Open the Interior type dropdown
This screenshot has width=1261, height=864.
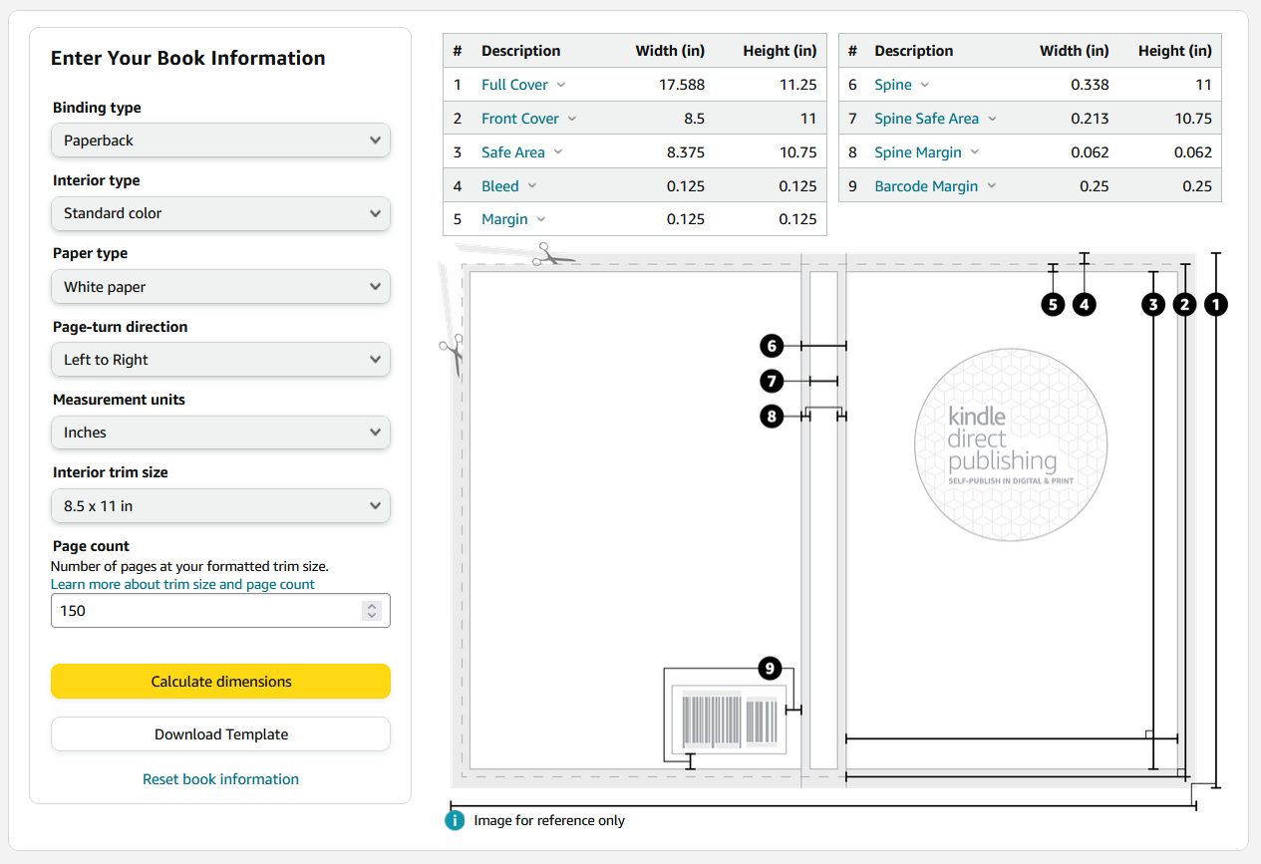220,213
